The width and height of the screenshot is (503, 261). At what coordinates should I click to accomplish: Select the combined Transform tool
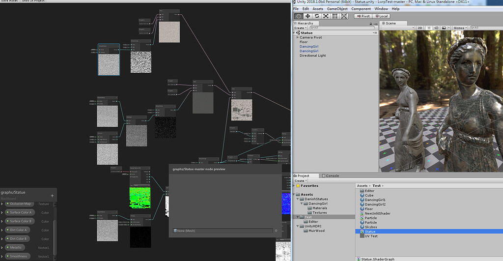[344, 16]
